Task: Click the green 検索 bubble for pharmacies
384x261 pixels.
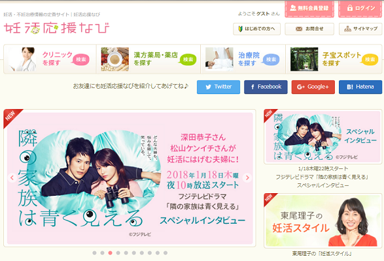Action: (188, 59)
